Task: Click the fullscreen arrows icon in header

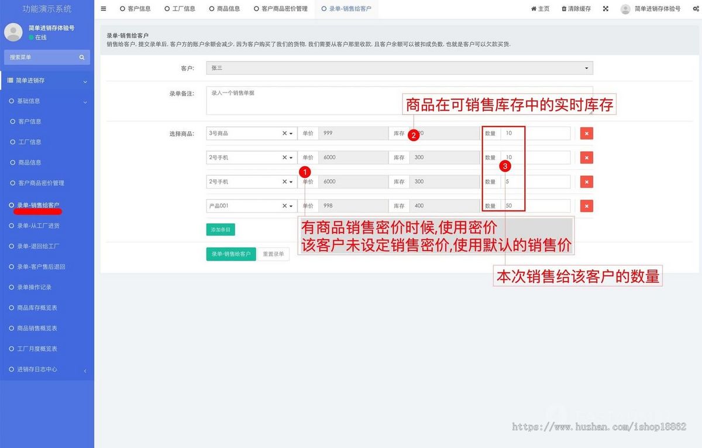Action: (605, 9)
